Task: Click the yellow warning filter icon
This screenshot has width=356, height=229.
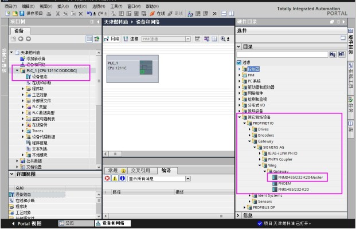Action: click(115, 179)
